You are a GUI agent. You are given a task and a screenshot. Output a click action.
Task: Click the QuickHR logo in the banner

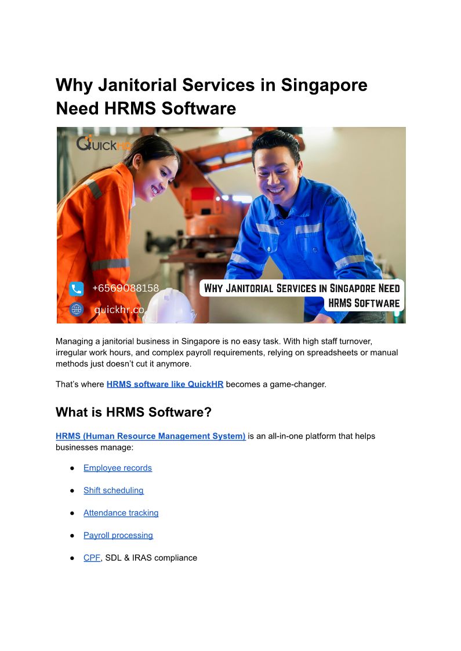pyautogui.click(x=103, y=143)
